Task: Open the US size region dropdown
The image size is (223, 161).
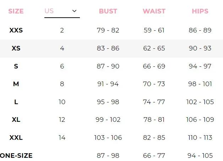Action: pos(62,11)
